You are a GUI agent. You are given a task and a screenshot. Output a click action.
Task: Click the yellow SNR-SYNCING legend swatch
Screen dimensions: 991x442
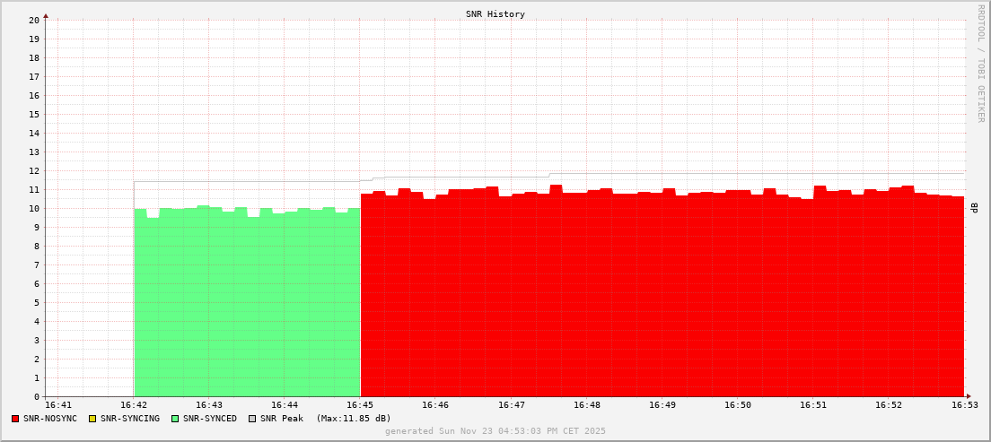pos(92,419)
